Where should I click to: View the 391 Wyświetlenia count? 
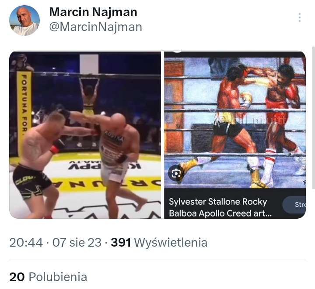point(159,242)
